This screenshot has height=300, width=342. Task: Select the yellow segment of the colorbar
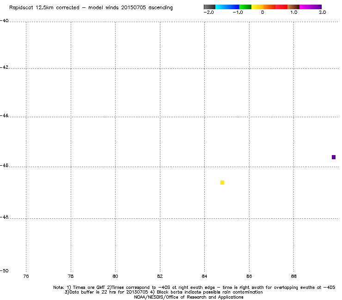click(257, 7)
